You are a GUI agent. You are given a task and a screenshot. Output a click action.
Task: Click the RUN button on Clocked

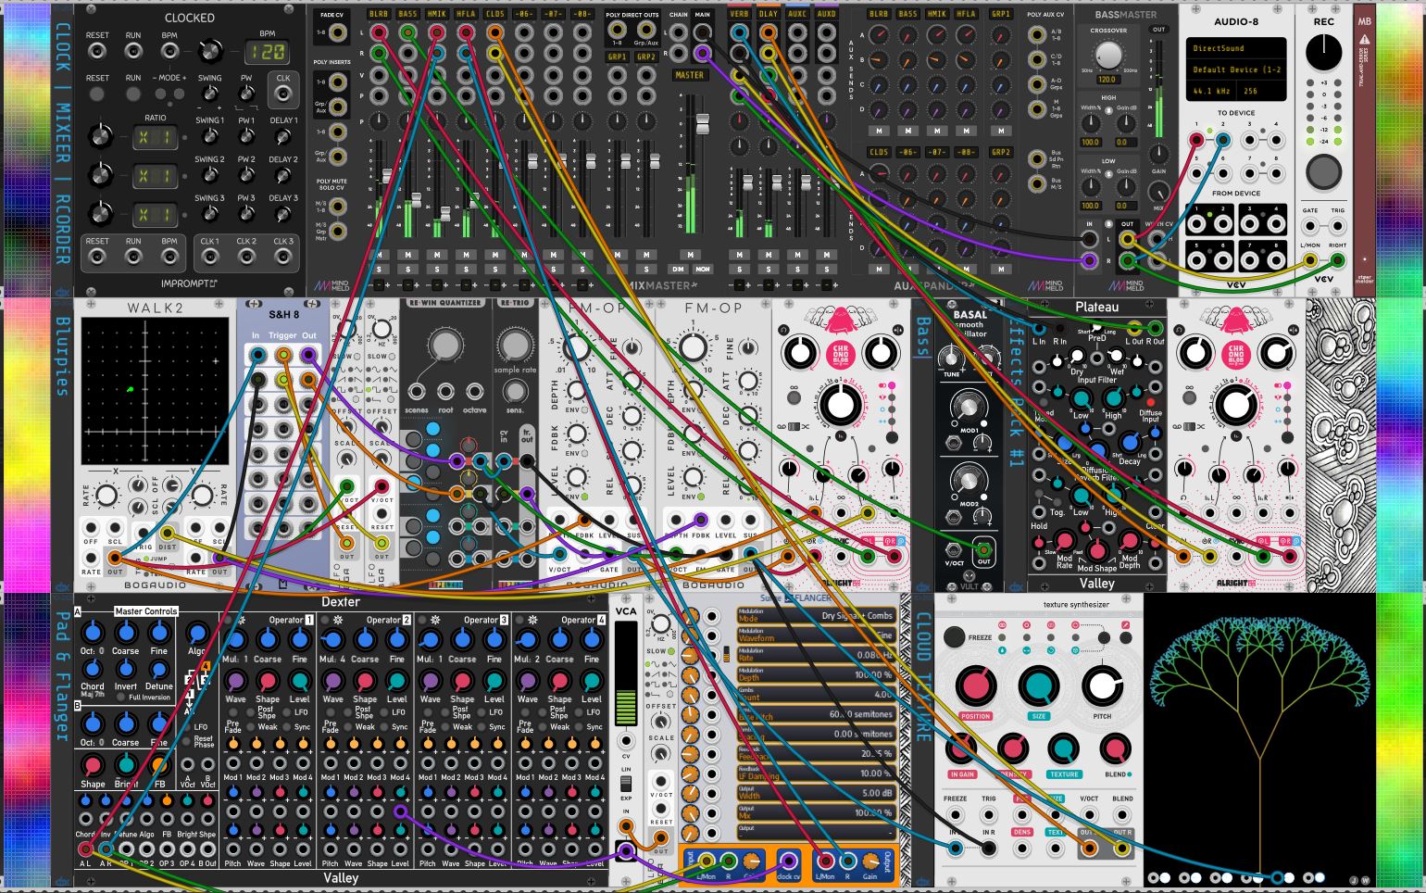coord(133,94)
